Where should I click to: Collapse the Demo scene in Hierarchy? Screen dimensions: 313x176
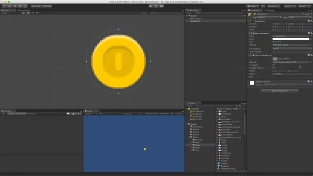tap(187, 16)
